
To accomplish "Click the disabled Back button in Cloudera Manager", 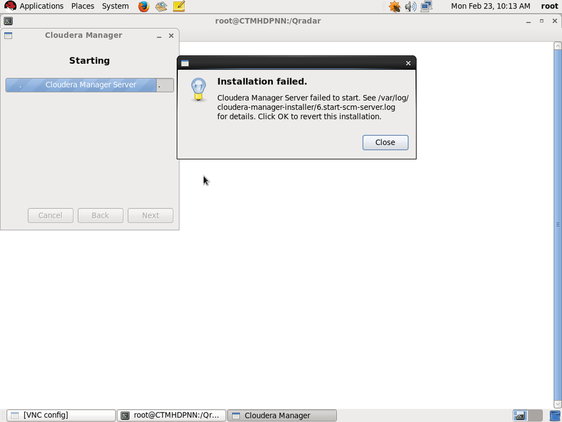I will [x=100, y=215].
